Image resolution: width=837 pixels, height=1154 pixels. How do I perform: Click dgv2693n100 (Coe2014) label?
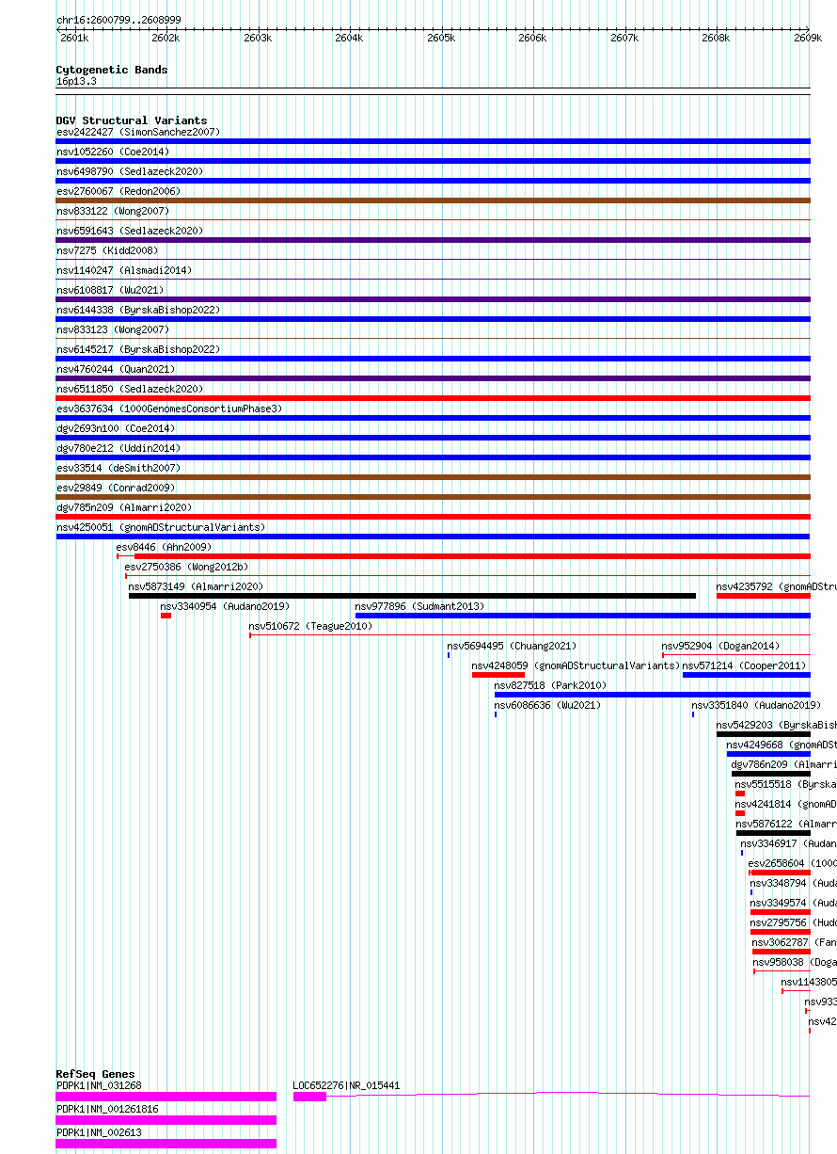tap(116, 428)
